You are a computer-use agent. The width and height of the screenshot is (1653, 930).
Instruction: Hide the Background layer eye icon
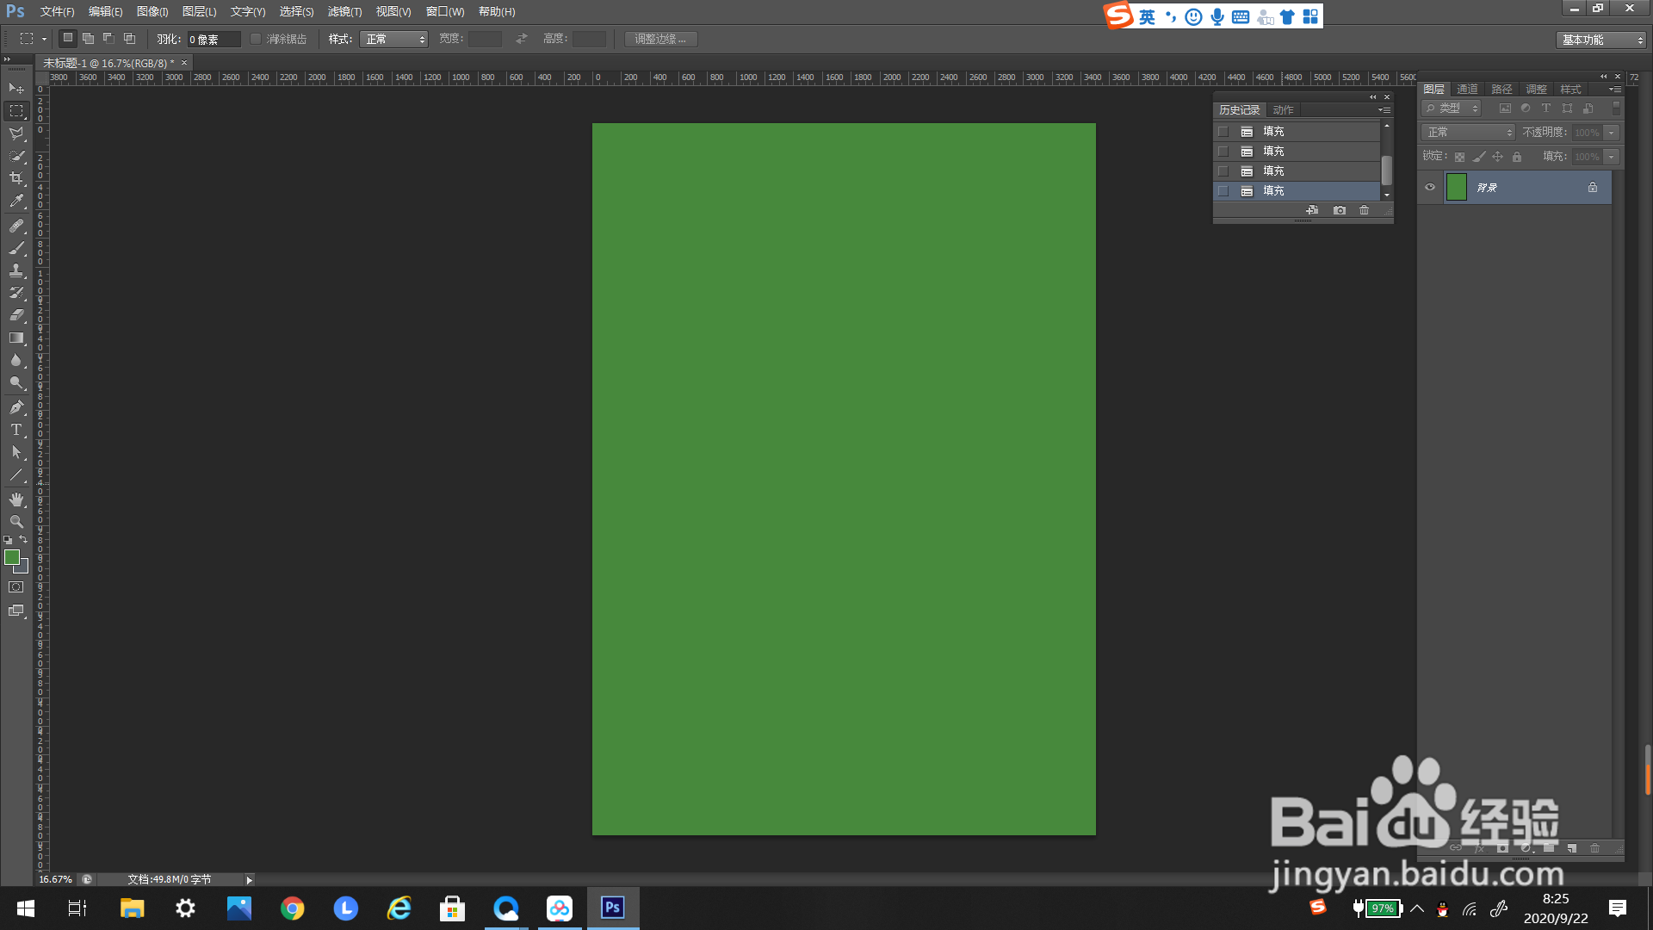(x=1430, y=187)
